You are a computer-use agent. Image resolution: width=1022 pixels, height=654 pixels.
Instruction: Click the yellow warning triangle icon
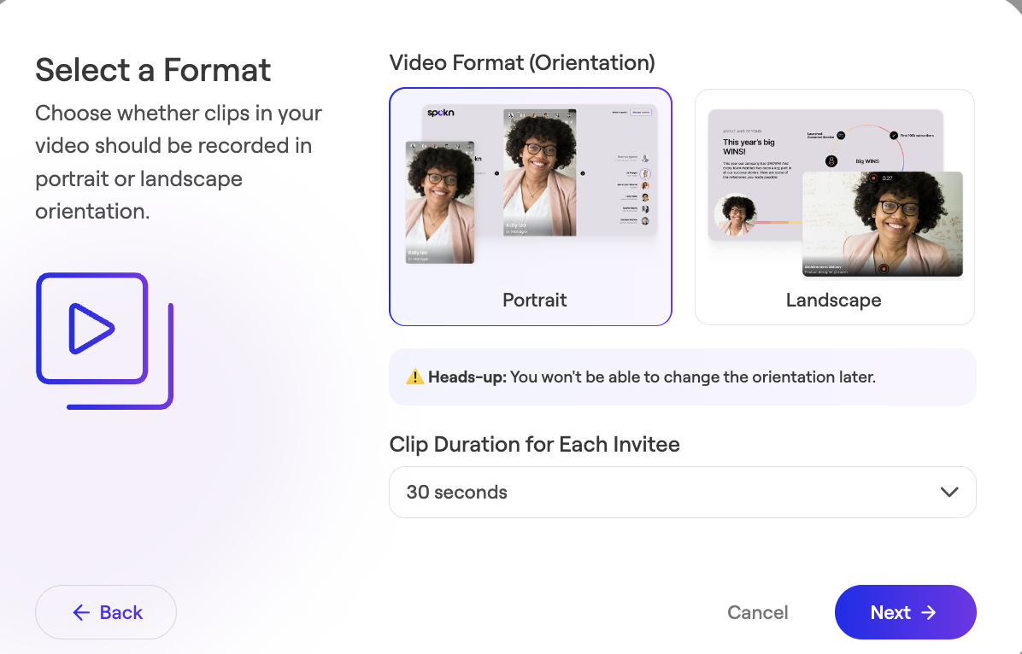(414, 377)
